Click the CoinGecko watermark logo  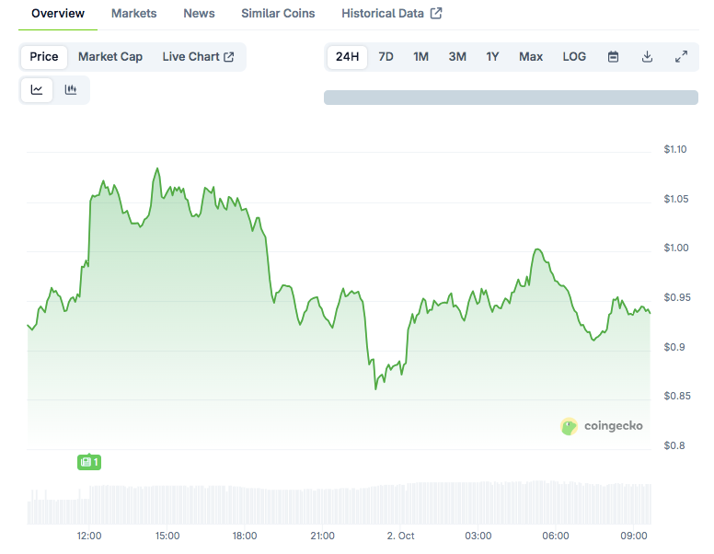point(602,426)
